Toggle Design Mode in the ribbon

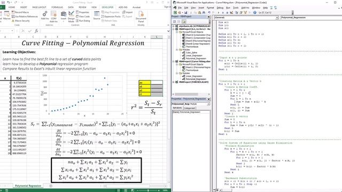coord(71,17)
